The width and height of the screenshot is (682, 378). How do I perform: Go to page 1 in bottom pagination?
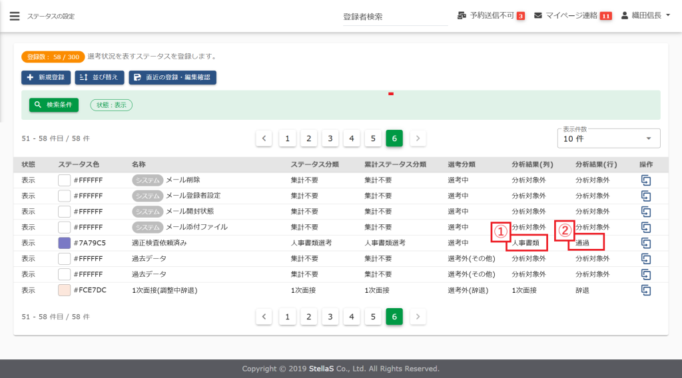click(x=287, y=317)
